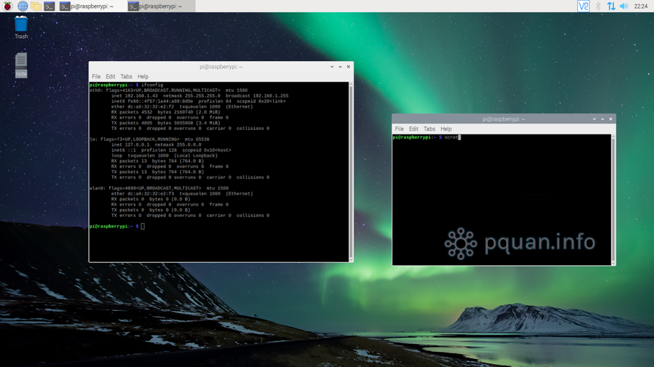
Task: Open the Bluetooth tray icon
Action: (x=598, y=6)
